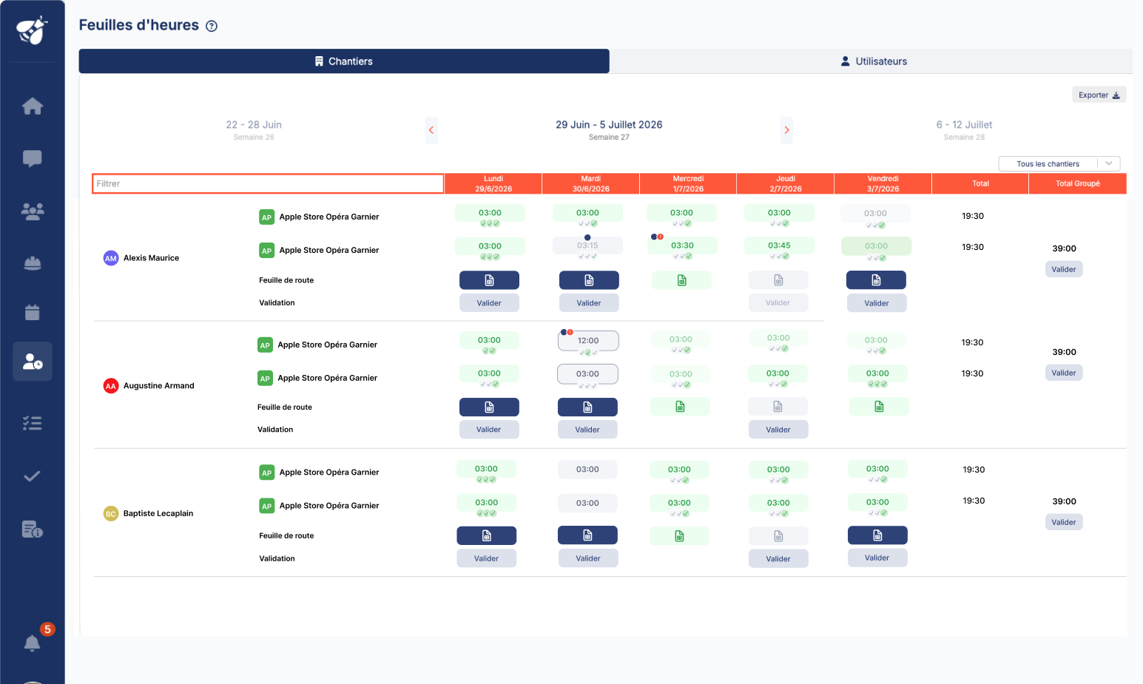Open the calendar sidebar icon
The image size is (1143, 684).
point(33,312)
